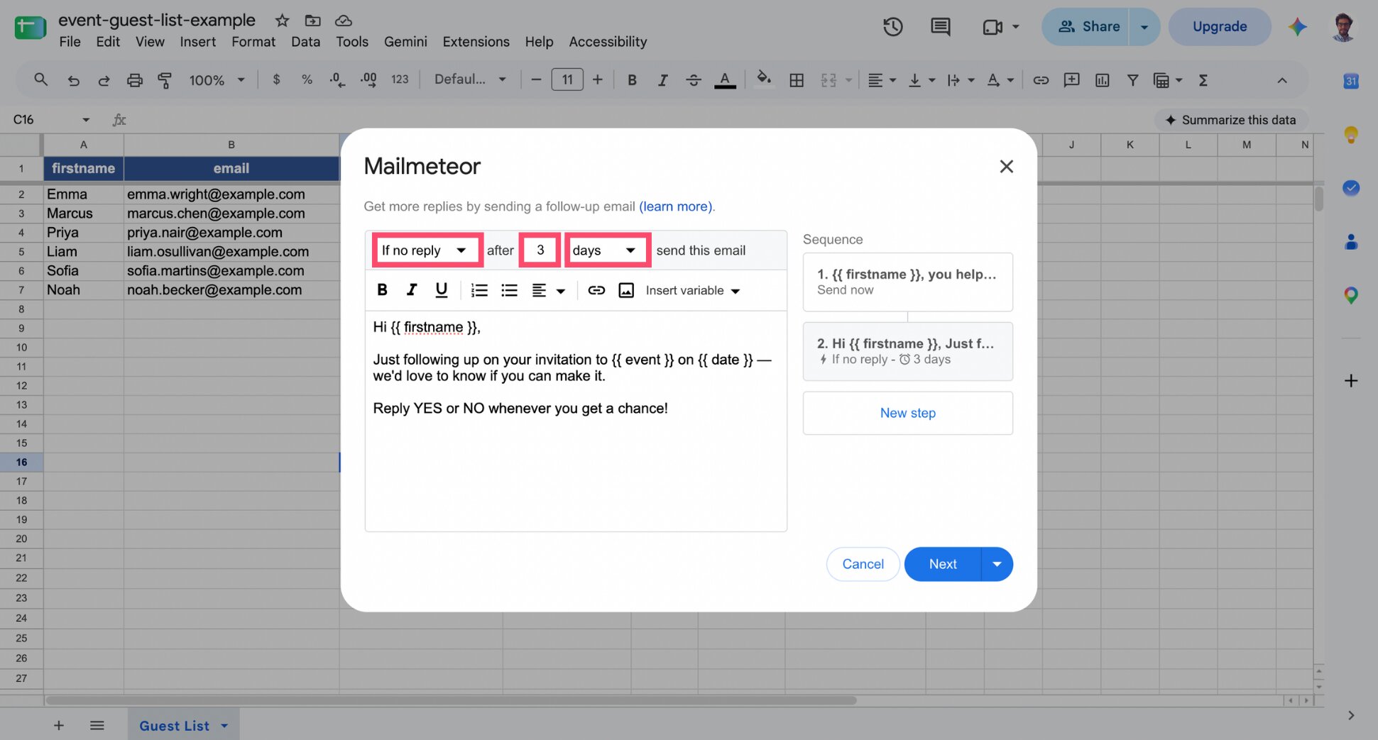Click the Share button

tap(1086, 27)
